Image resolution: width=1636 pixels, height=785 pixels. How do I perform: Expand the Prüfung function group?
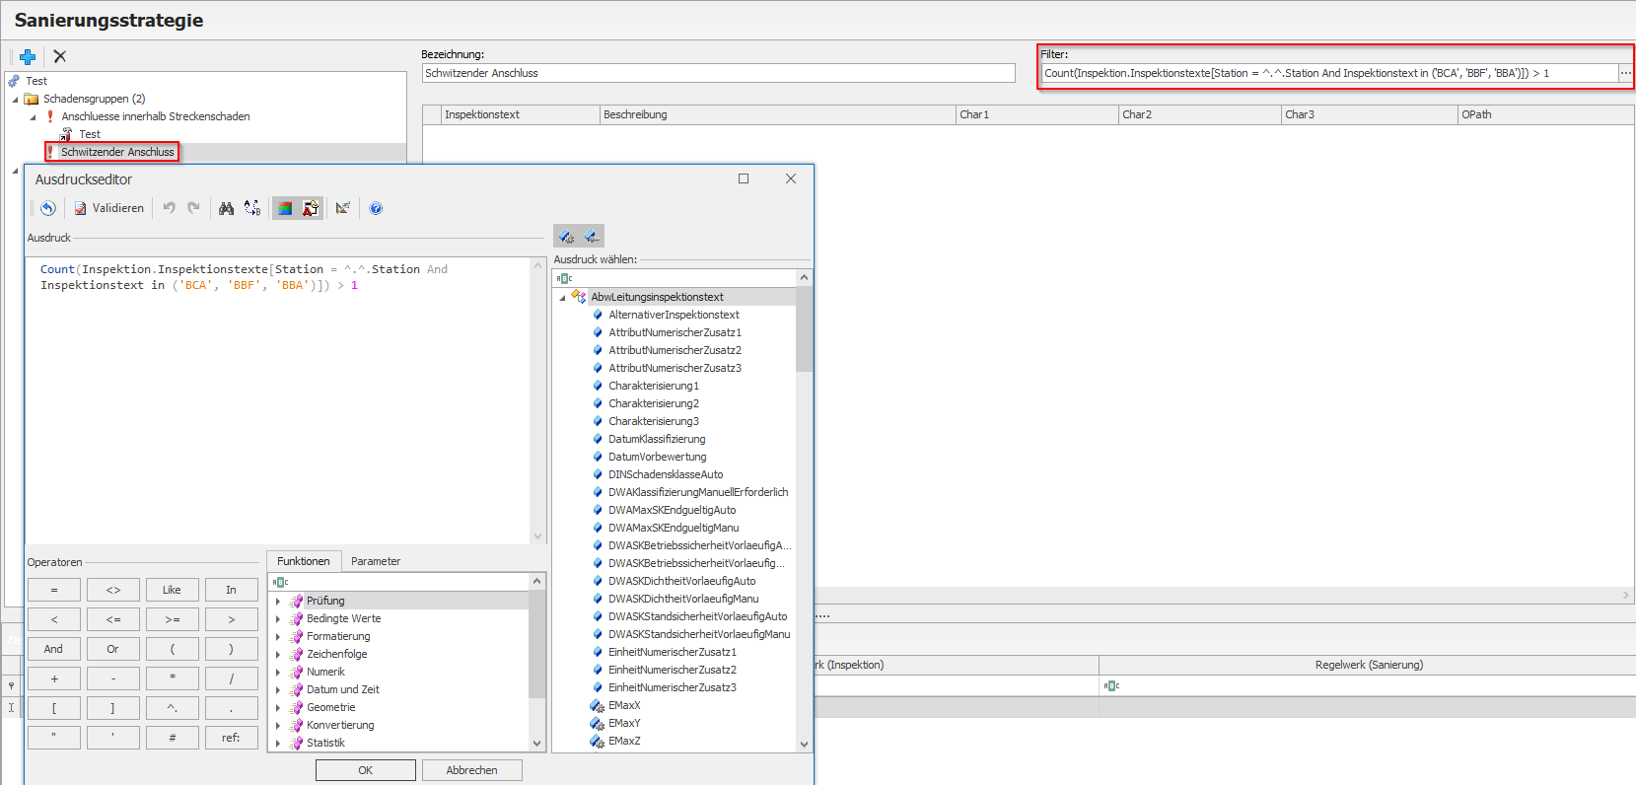tap(278, 601)
